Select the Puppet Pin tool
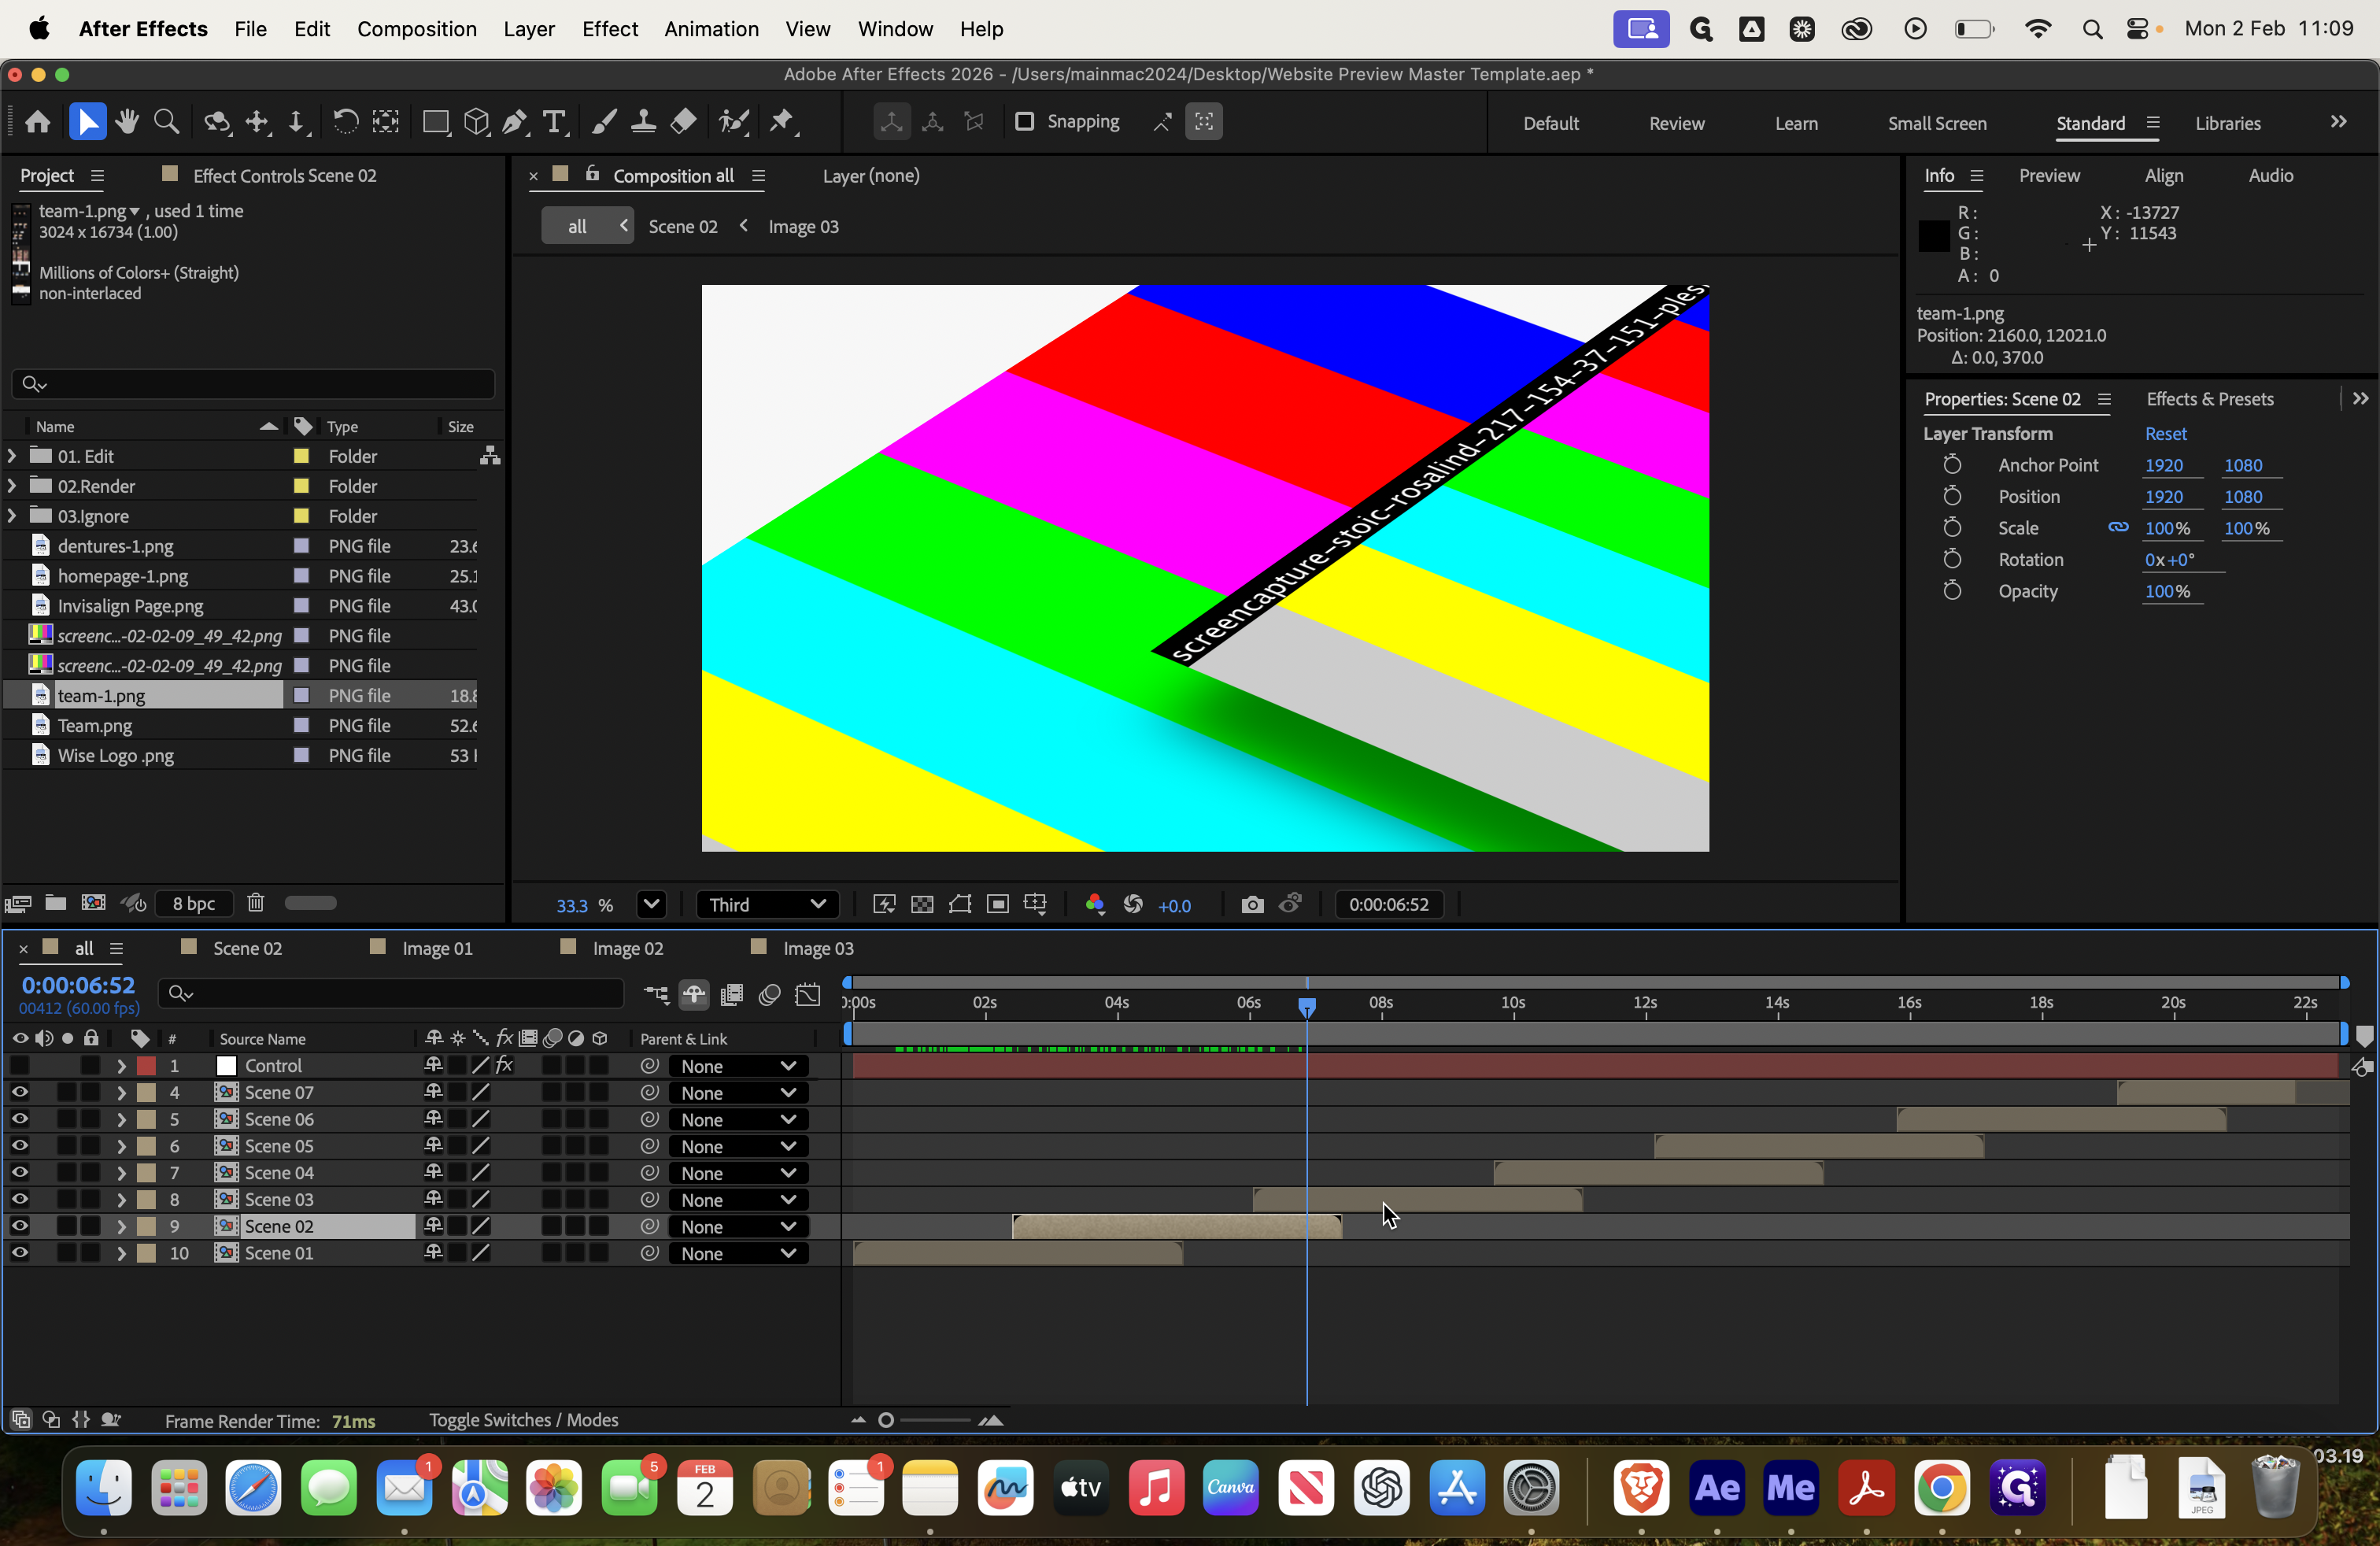Image resolution: width=2380 pixels, height=1546 pixels. [x=782, y=122]
